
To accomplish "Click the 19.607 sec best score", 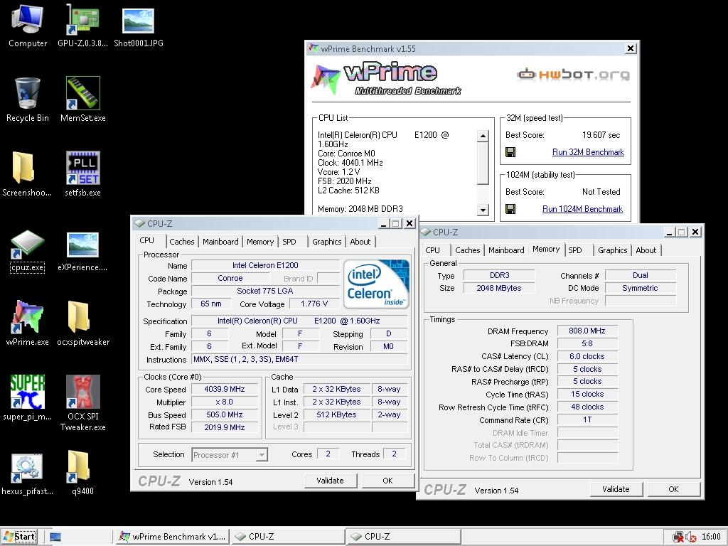I will pyautogui.click(x=601, y=135).
